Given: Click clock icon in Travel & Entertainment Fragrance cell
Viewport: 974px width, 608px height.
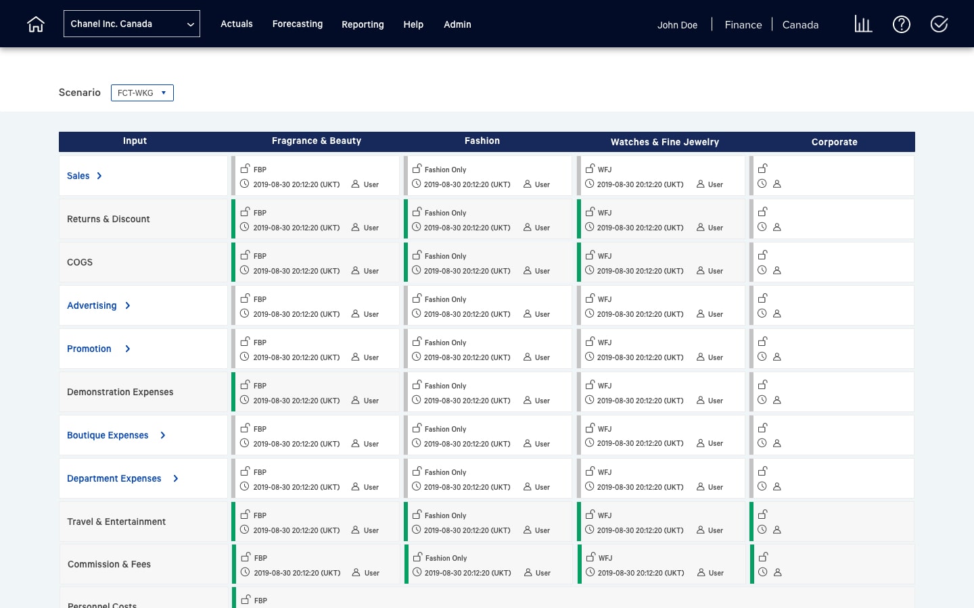Looking at the screenshot, I should (245, 530).
